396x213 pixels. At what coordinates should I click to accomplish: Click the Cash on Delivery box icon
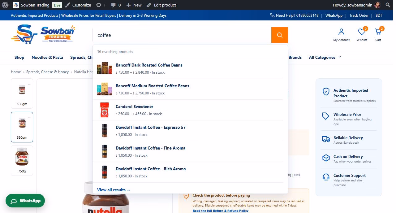[x=326, y=158]
